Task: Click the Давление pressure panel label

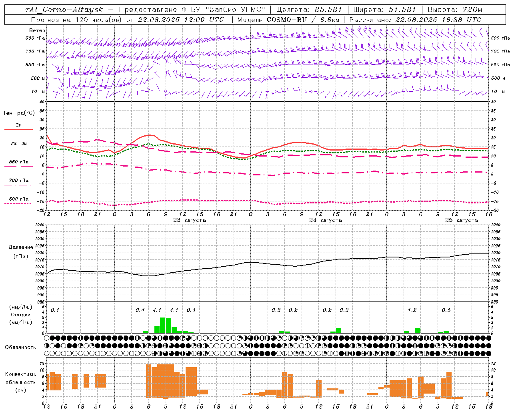Action: tap(20, 247)
